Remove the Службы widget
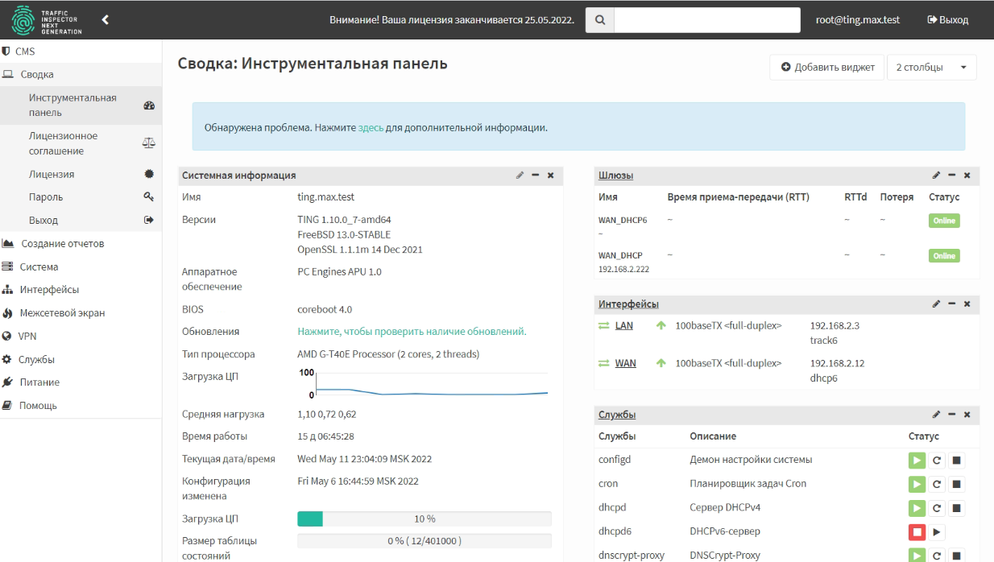The height and width of the screenshot is (562, 994). pos(967,415)
